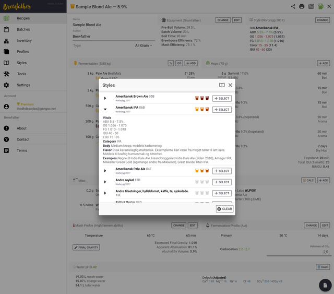Select the Amerikansk IPA style
This screenshot has width=334, height=294.
click(x=222, y=110)
